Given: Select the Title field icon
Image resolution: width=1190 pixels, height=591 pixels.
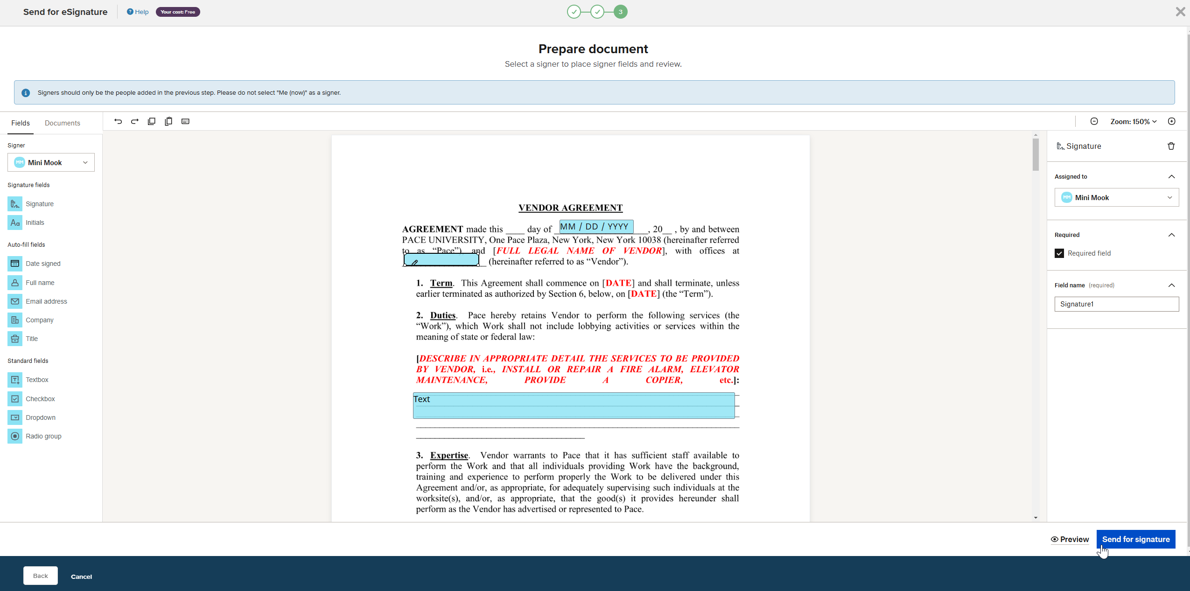Looking at the screenshot, I should (15, 339).
